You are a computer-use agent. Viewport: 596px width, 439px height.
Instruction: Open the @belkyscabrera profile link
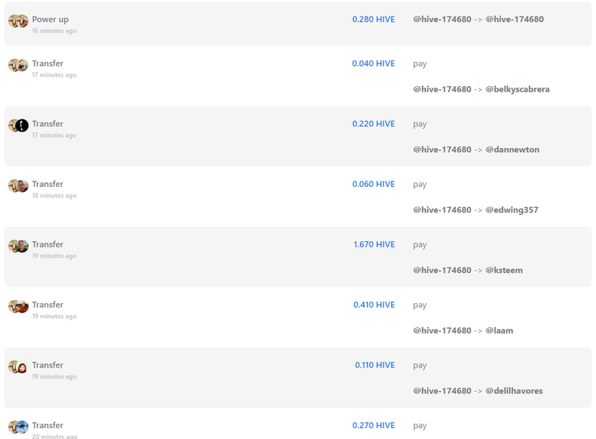518,89
